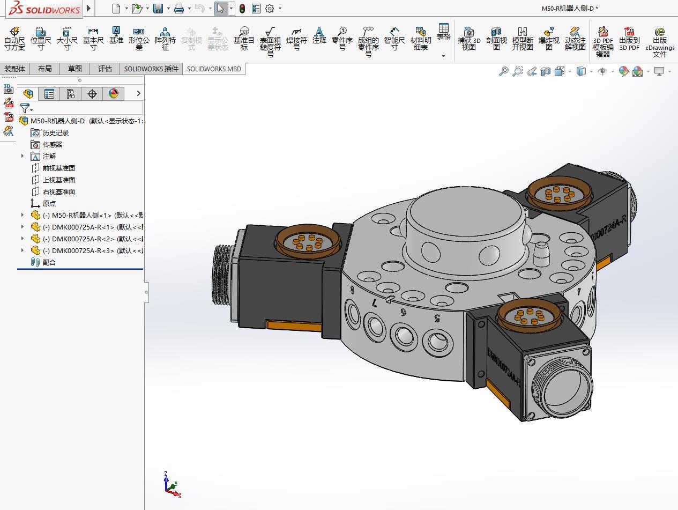
Task: Select the 智能尺寸 (Smart Dimension) tool
Action: (394, 39)
